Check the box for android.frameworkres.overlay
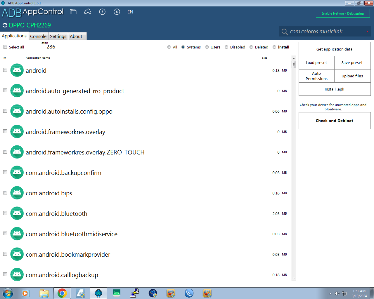374x299 pixels. pos(5,131)
